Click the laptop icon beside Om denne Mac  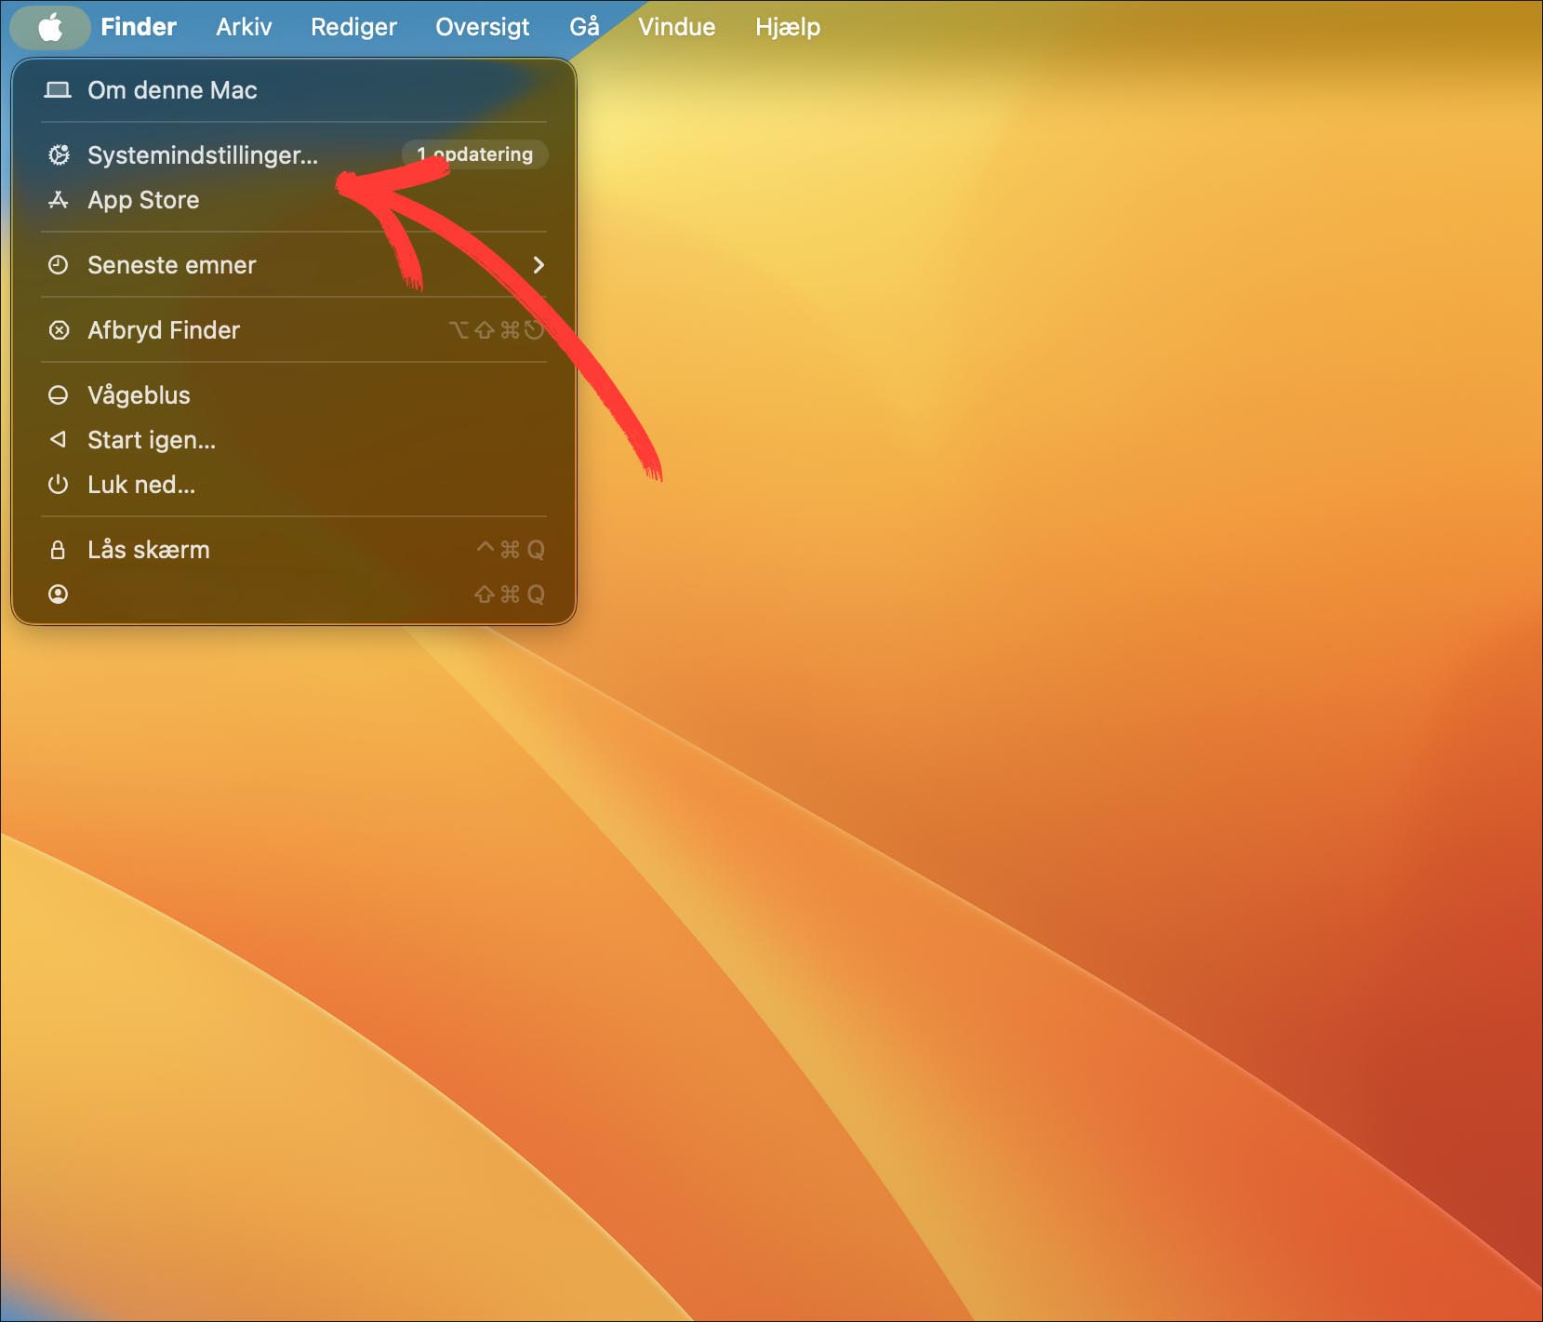[58, 90]
